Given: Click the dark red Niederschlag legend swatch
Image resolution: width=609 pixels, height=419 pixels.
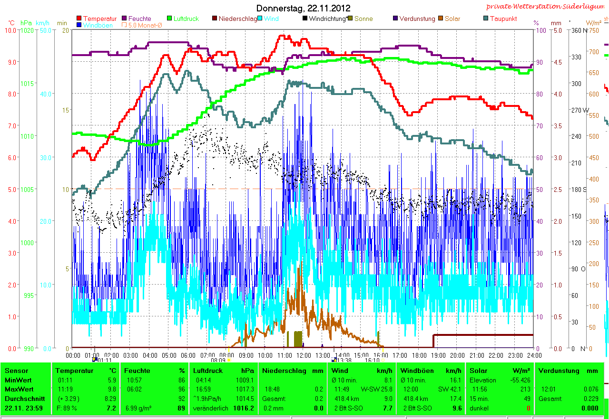Looking at the screenshot, I should click(215, 19).
